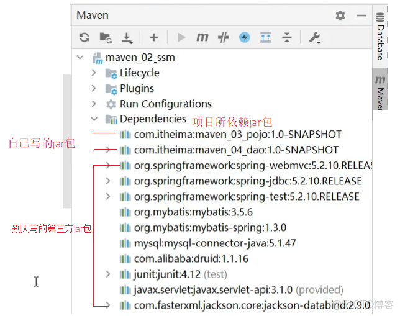Expand spring-test dependency chevron
400x316 pixels.
pyautogui.click(x=108, y=196)
